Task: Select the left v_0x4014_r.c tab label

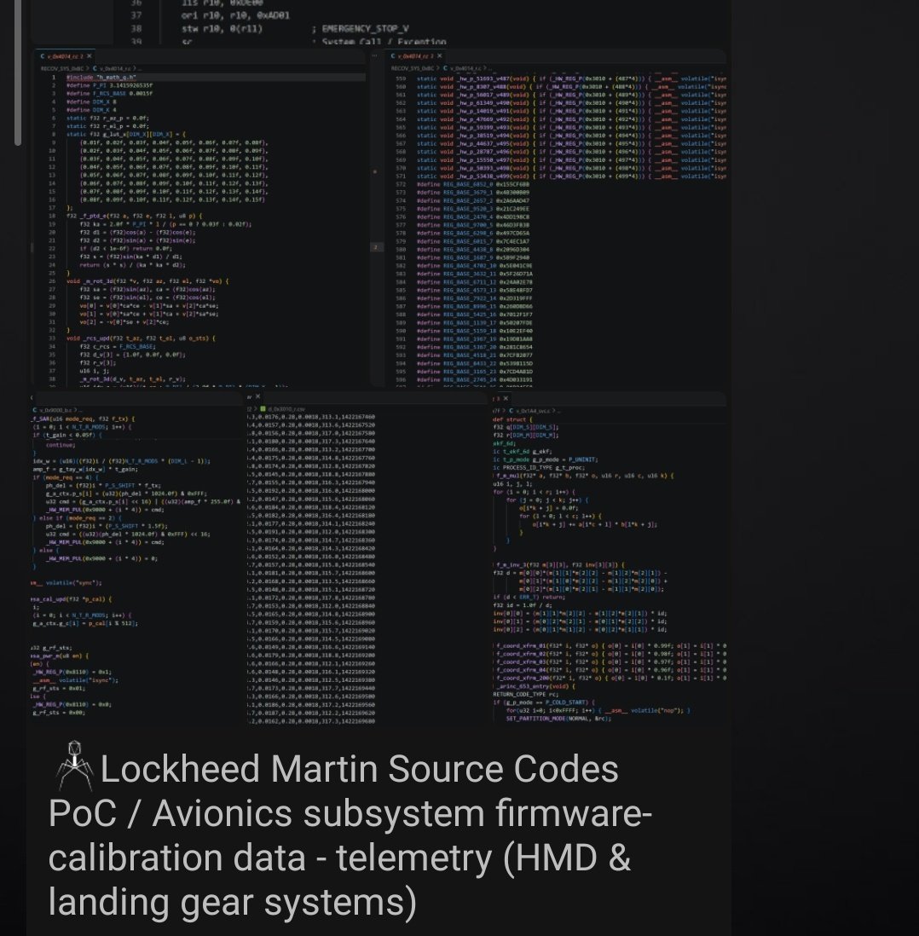Action: pyautogui.click(x=65, y=56)
